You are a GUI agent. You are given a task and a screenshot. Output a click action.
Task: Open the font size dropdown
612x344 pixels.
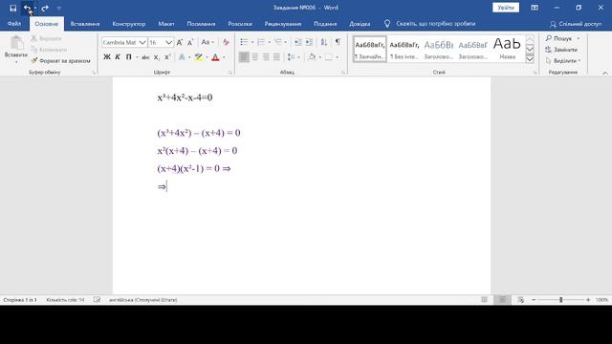tap(168, 42)
